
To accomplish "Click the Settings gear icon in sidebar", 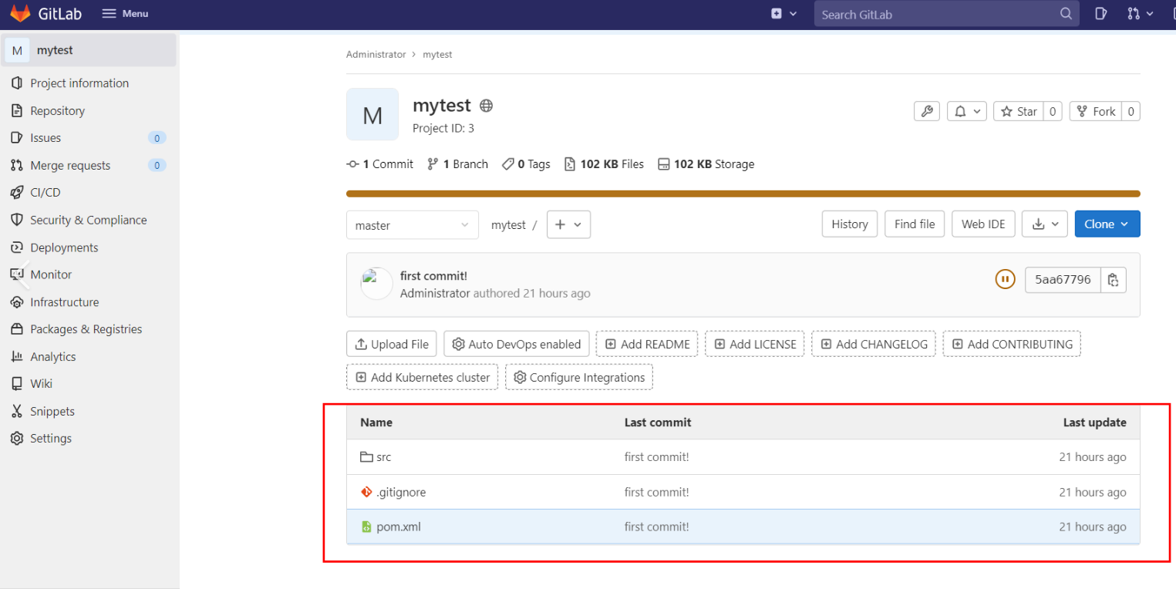I will point(16,439).
